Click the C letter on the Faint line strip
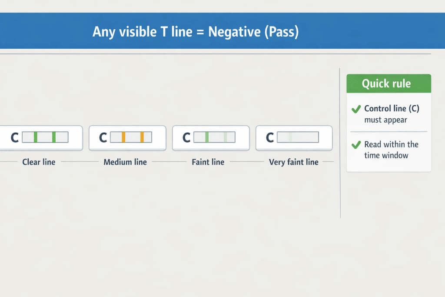The image size is (445, 297). pyautogui.click(x=186, y=138)
